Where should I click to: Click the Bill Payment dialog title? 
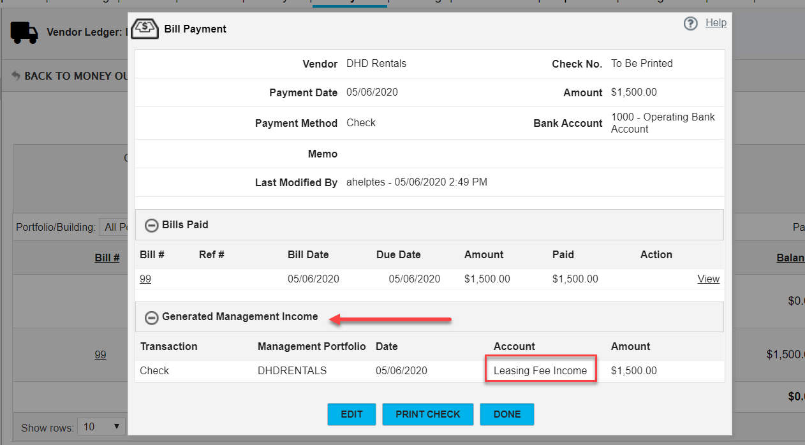[x=195, y=29]
